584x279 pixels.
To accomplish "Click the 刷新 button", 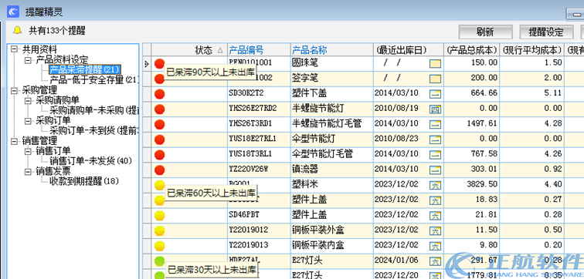I will pyautogui.click(x=485, y=32).
